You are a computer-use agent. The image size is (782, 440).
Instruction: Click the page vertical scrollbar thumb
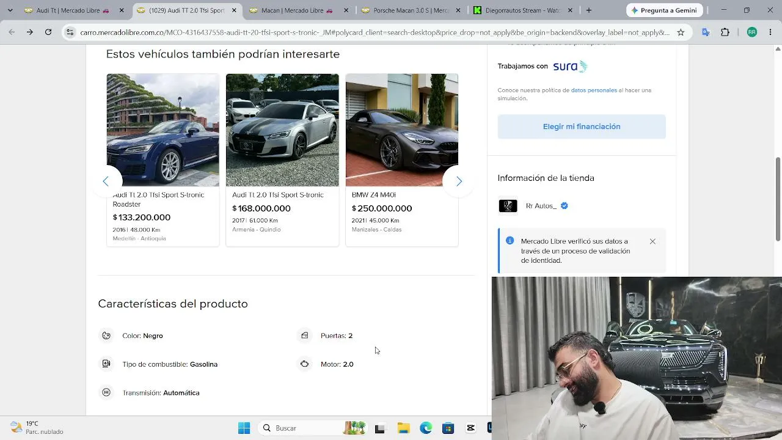[778, 199]
